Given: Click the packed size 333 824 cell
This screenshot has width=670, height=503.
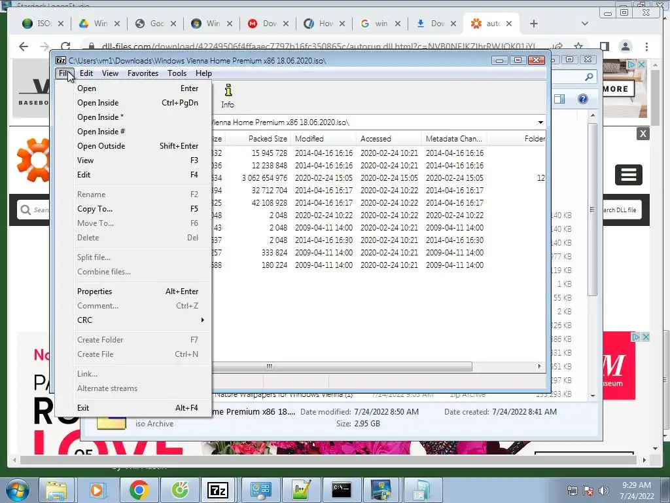Looking at the screenshot, I should click(274, 253).
